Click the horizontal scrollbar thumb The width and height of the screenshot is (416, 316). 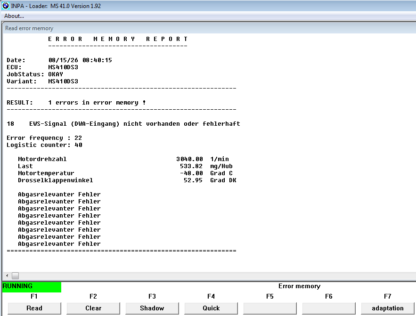click(x=16, y=275)
